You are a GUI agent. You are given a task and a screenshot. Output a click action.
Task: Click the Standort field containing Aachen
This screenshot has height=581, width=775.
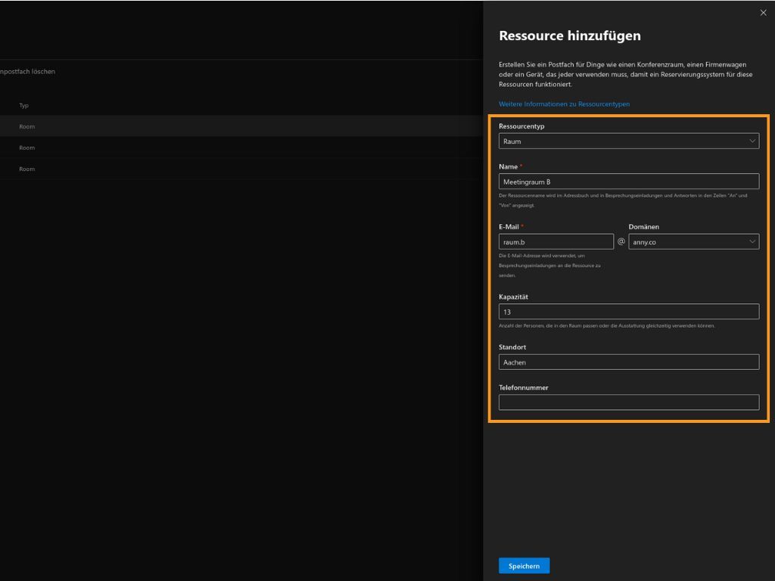coord(628,362)
